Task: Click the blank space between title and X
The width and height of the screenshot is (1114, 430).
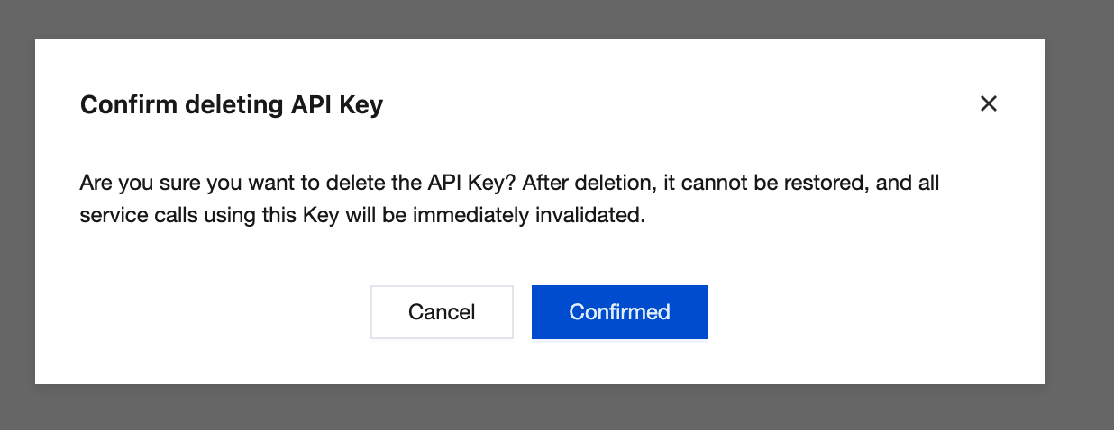Action: pos(676,105)
